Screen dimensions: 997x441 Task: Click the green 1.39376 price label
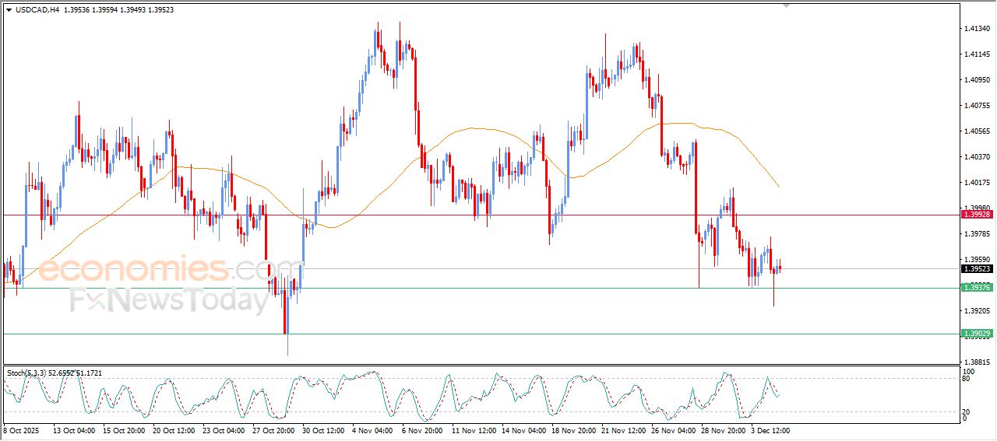click(977, 288)
